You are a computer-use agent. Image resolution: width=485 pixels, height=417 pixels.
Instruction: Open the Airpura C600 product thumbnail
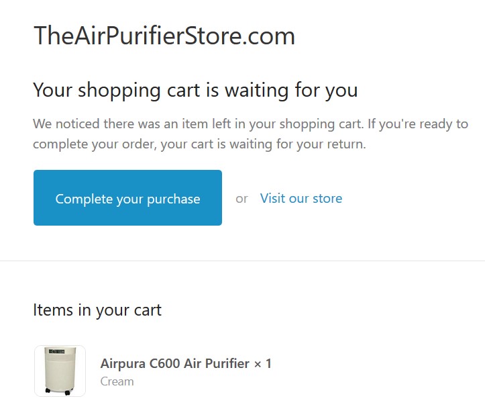point(60,371)
